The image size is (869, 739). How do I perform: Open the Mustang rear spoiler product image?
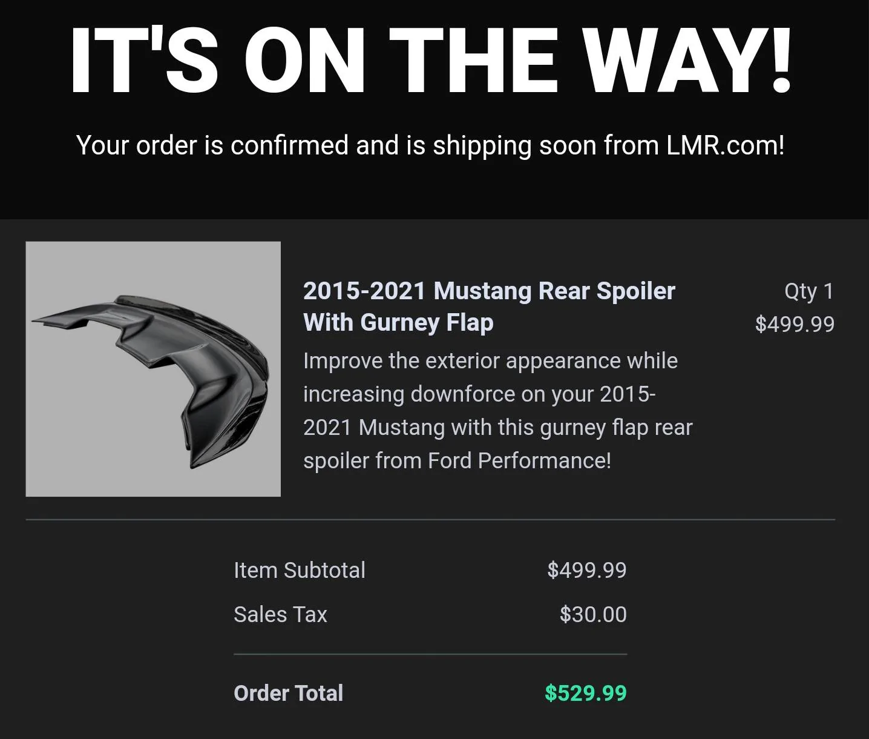[x=153, y=369]
